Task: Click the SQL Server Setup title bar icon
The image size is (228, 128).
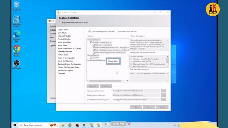Action: point(58,12)
